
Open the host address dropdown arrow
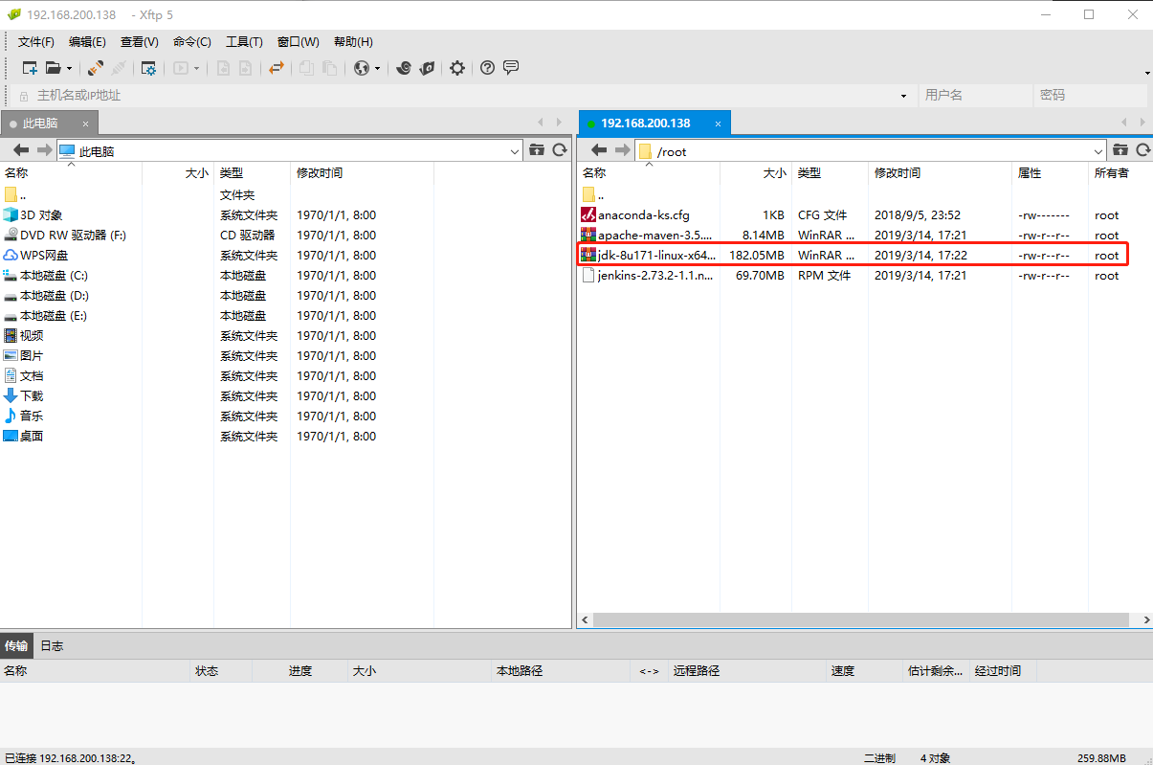pyautogui.click(x=903, y=96)
